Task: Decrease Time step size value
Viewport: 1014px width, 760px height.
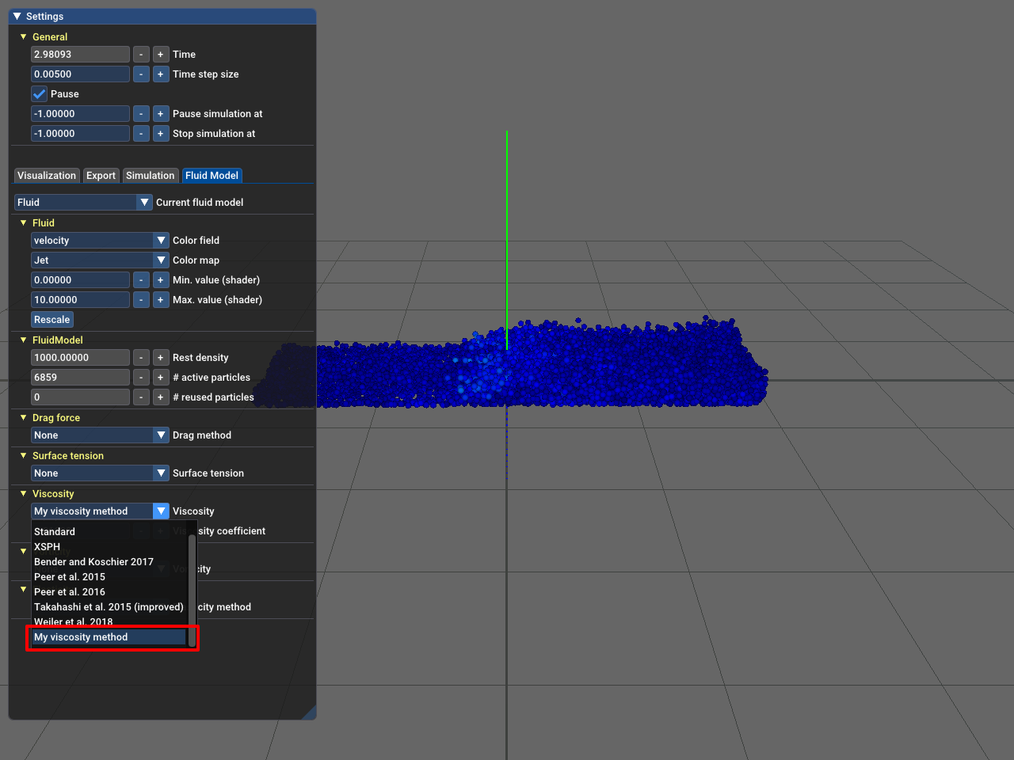Action: [141, 74]
